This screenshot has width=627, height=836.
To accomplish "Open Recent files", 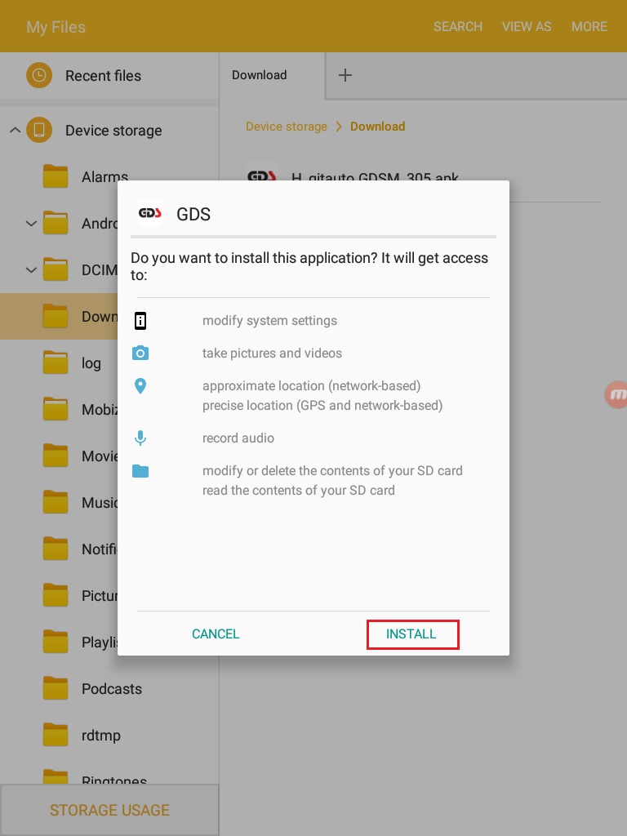I will pyautogui.click(x=109, y=76).
